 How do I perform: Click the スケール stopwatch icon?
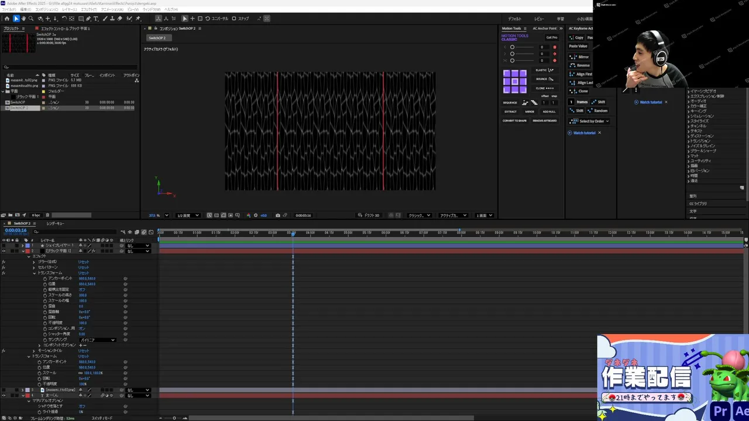39,372
